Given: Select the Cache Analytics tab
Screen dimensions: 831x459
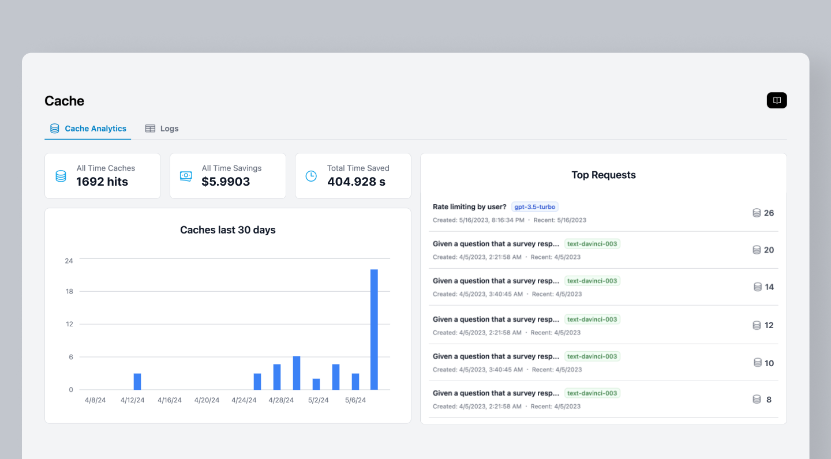Looking at the screenshot, I should click(x=96, y=128).
